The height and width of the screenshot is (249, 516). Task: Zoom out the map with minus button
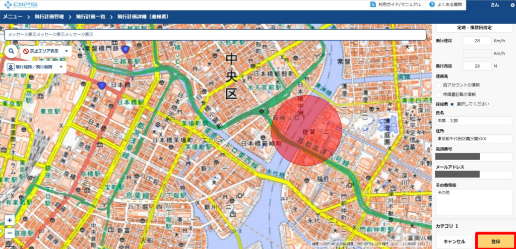coord(10,233)
